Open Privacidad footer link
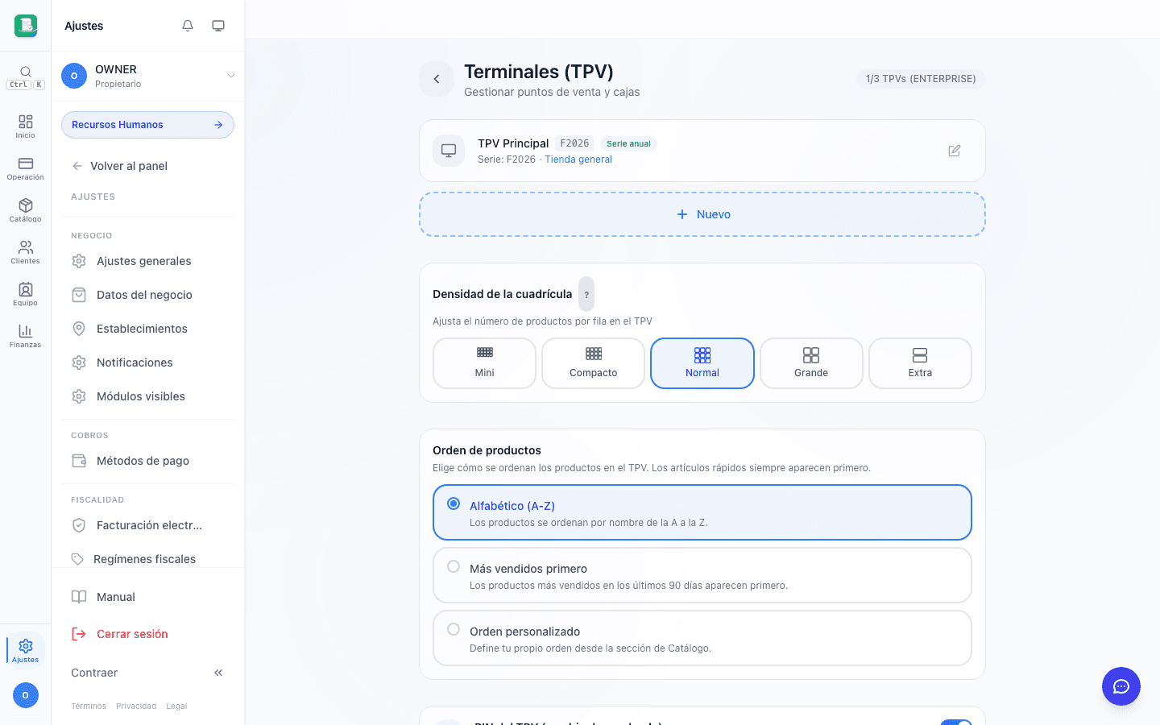1160x725 pixels. (x=136, y=706)
